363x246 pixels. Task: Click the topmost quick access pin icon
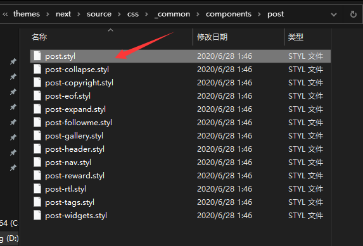13,61
